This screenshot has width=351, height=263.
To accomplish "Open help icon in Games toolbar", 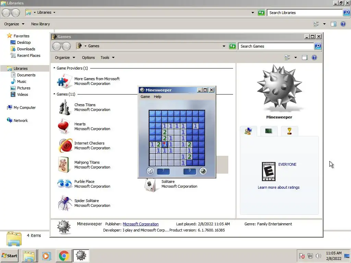I will tap(314, 58).
